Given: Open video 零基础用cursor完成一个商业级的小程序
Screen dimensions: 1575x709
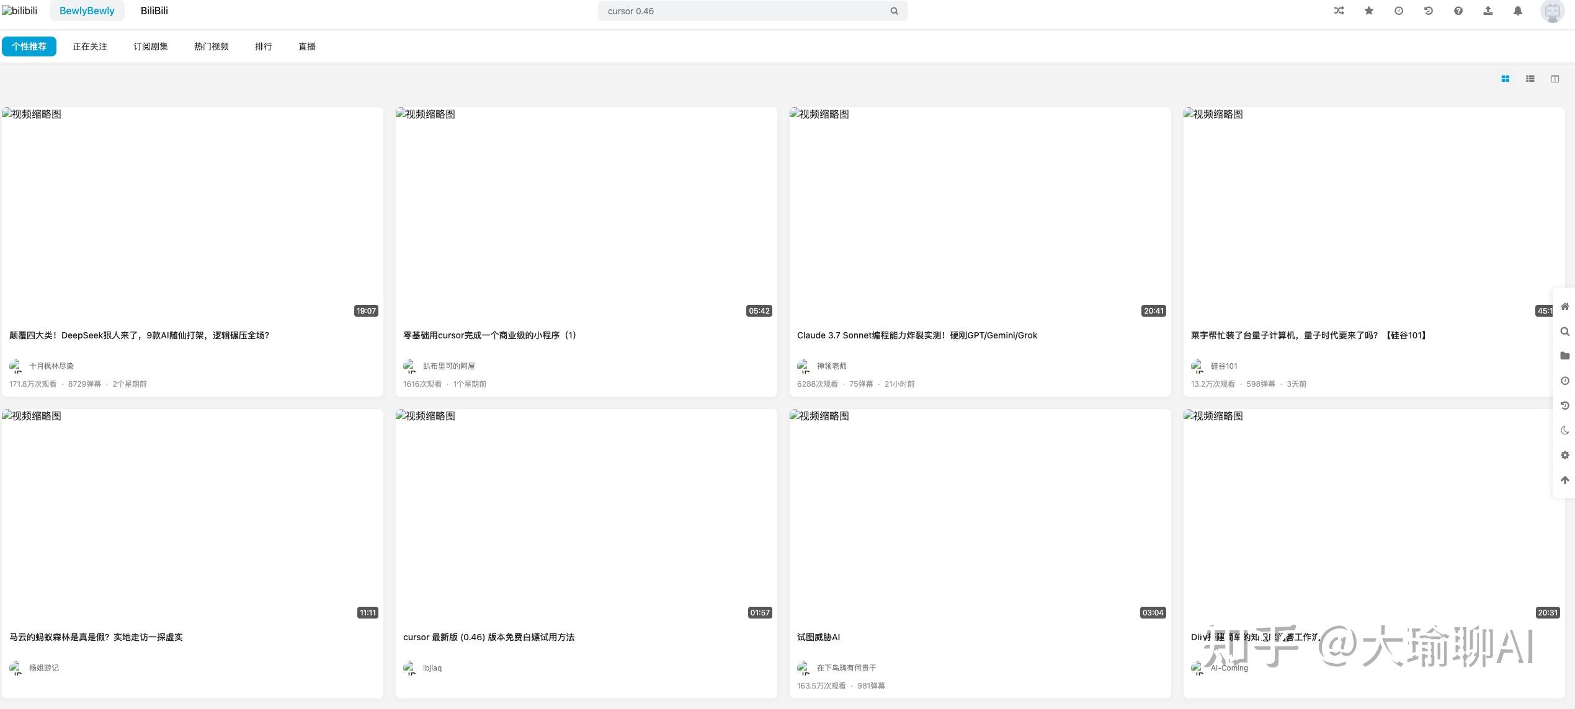Looking at the screenshot, I should [x=489, y=335].
